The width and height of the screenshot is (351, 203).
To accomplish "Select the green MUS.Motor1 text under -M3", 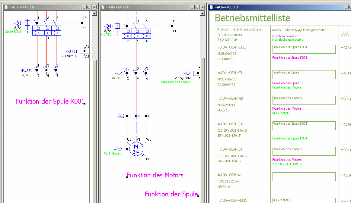I will 113,154.
